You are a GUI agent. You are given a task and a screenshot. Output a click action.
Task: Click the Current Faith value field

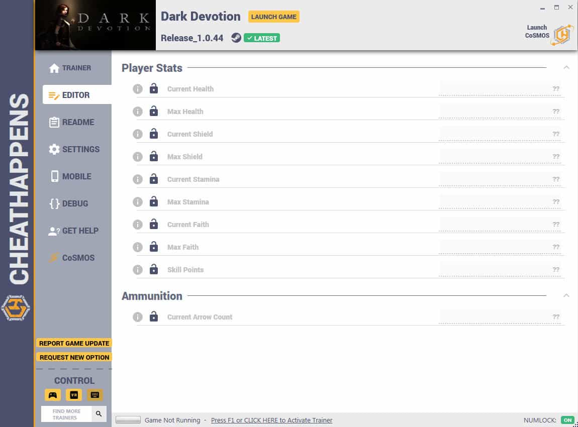[500, 225]
